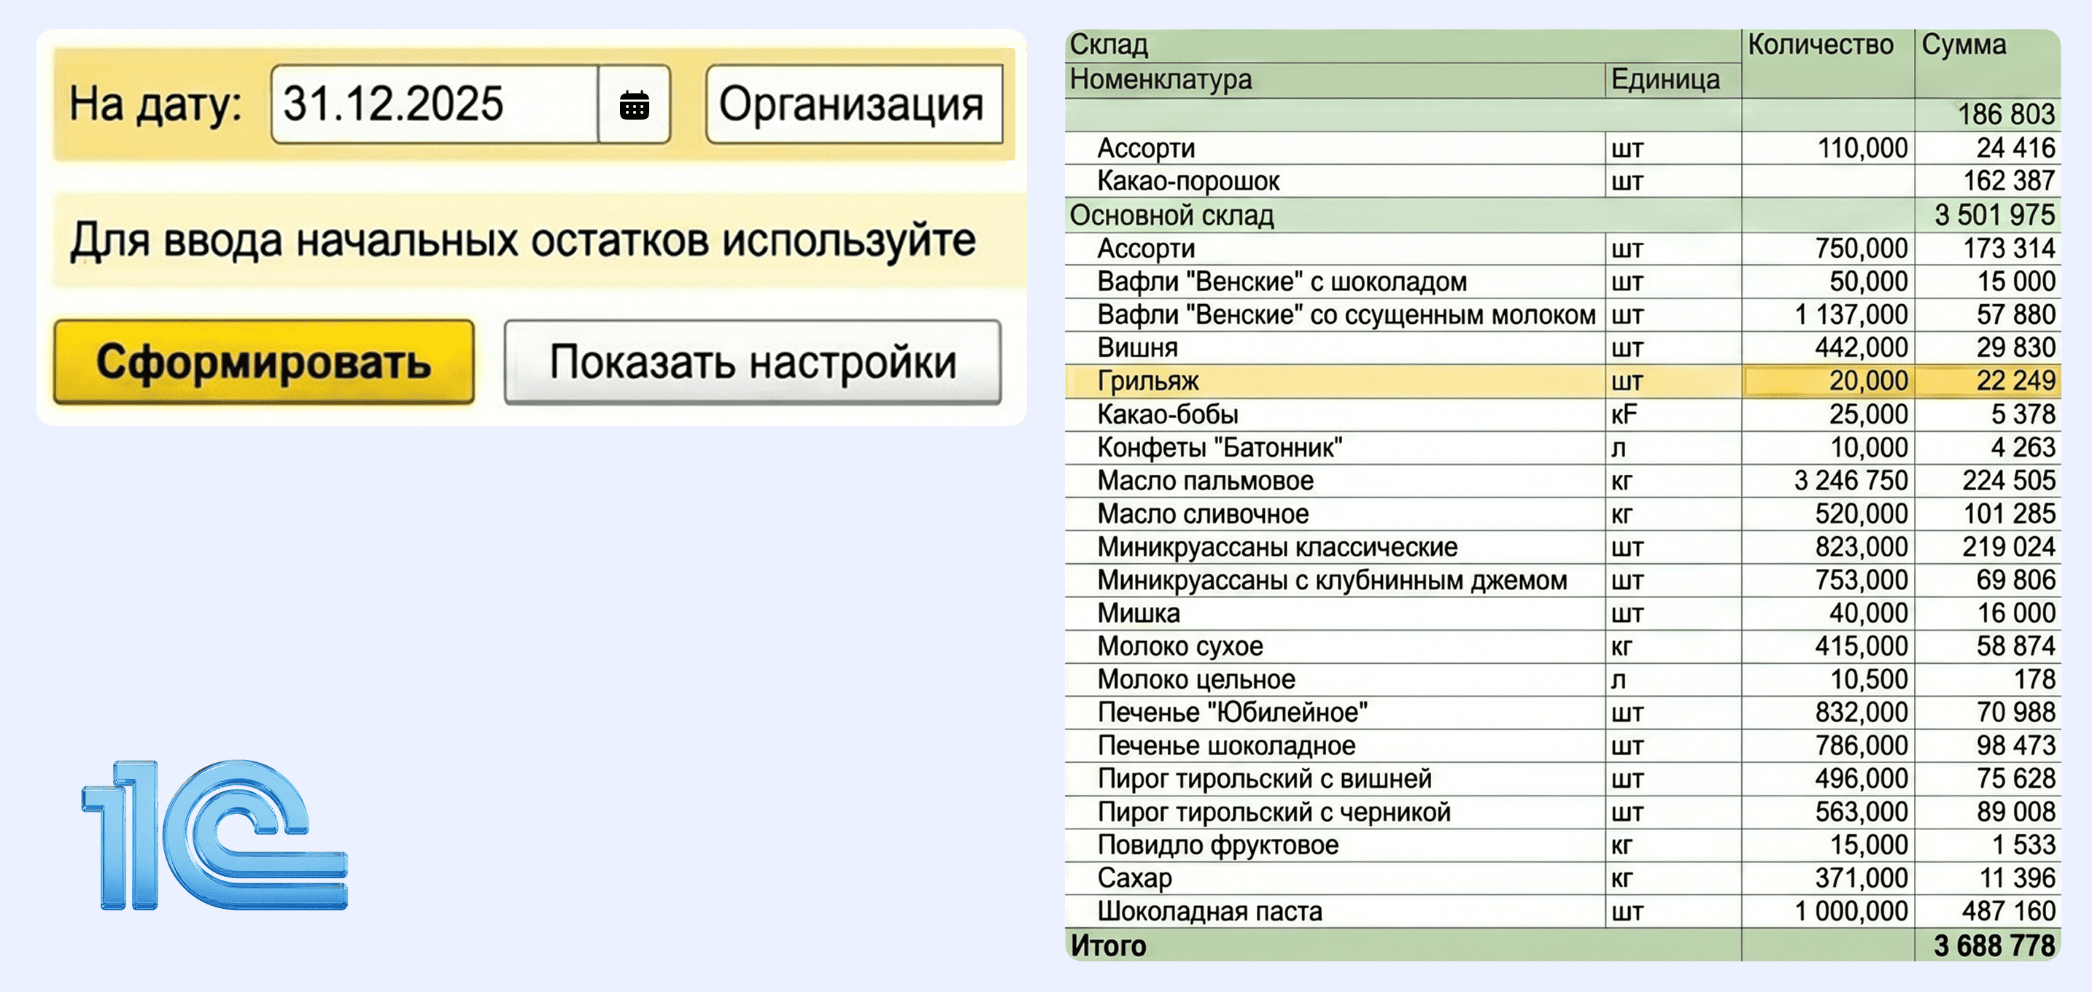Select Миникруассаны классические row
The height and width of the screenshot is (992, 2092).
[x=1562, y=548]
